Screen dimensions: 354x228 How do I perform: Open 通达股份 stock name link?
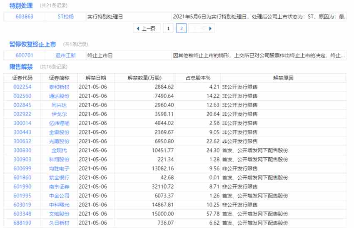click(x=59, y=96)
